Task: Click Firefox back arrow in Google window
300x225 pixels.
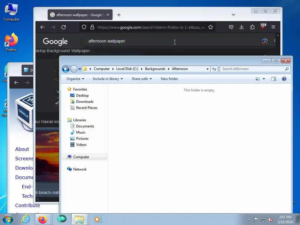Action: 42,27
